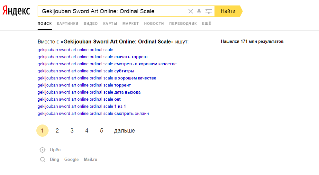Clear the search query with the X icon

[x=190, y=11]
